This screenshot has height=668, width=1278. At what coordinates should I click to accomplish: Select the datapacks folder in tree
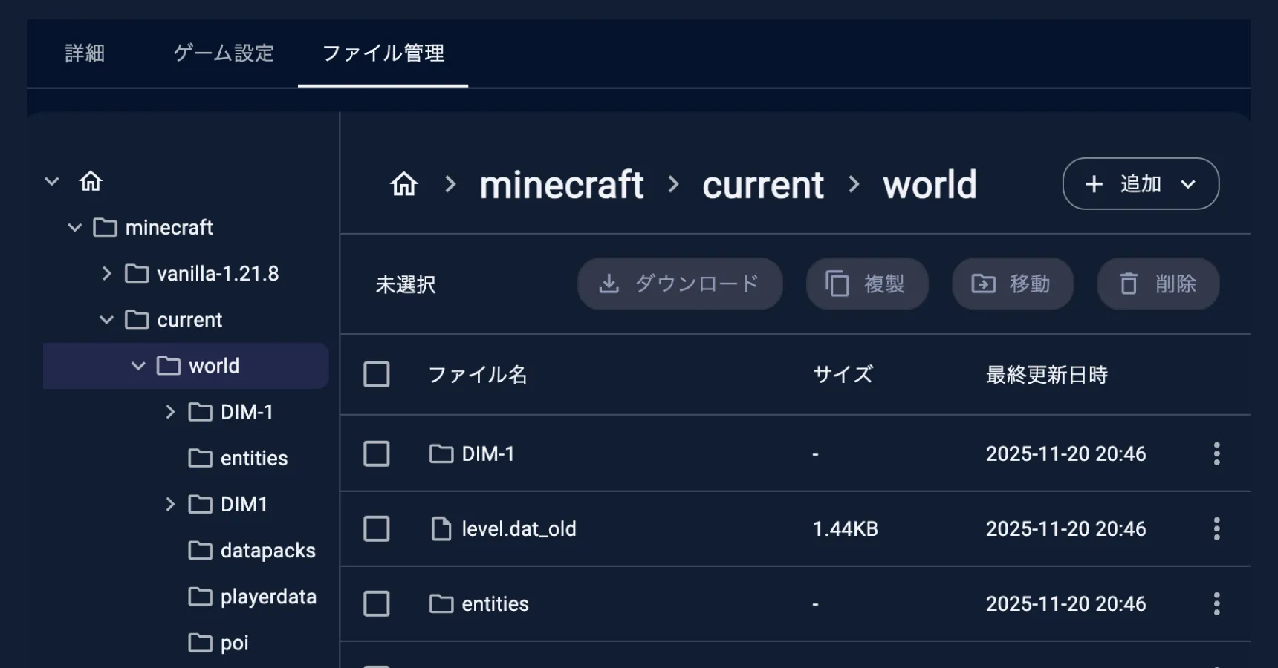[267, 551]
